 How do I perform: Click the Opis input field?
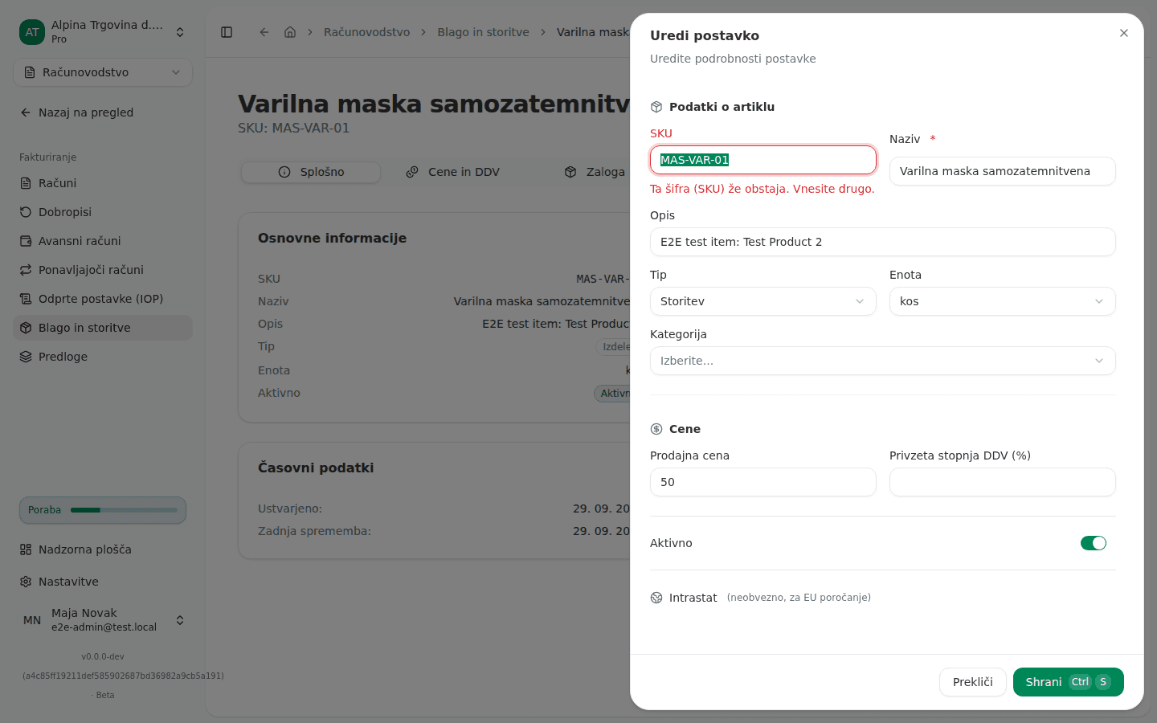(x=883, y=242)
